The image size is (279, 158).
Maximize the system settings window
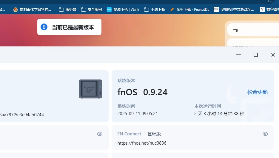(x=256, y=55)
